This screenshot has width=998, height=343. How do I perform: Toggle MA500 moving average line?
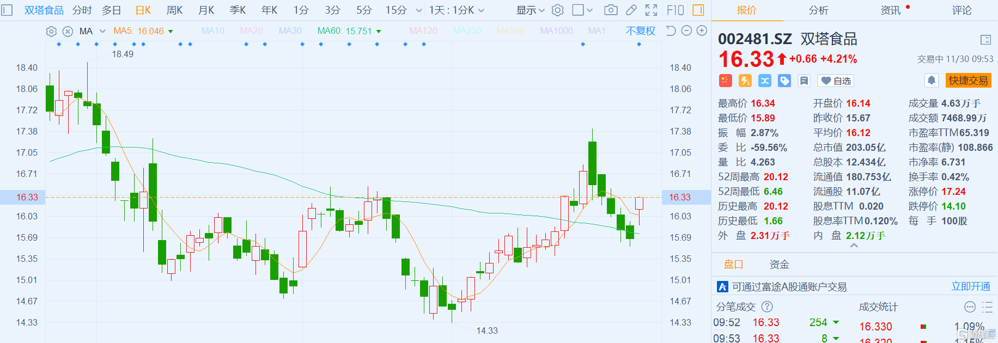point(511,31)
